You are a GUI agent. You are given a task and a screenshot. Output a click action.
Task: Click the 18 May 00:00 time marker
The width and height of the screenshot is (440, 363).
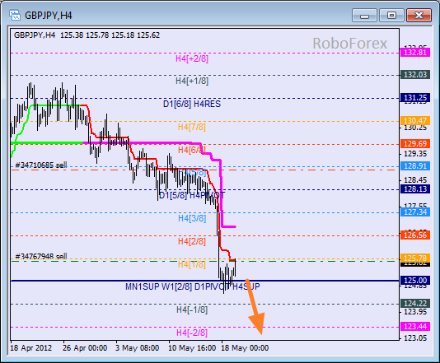click(245, 348)
